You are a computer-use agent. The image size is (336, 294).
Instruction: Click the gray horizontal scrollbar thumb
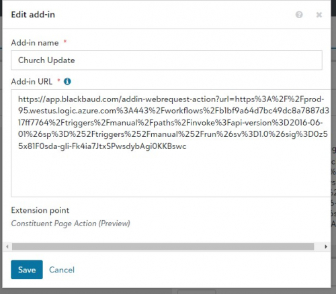pyautogui.click(x=163, y=247)
